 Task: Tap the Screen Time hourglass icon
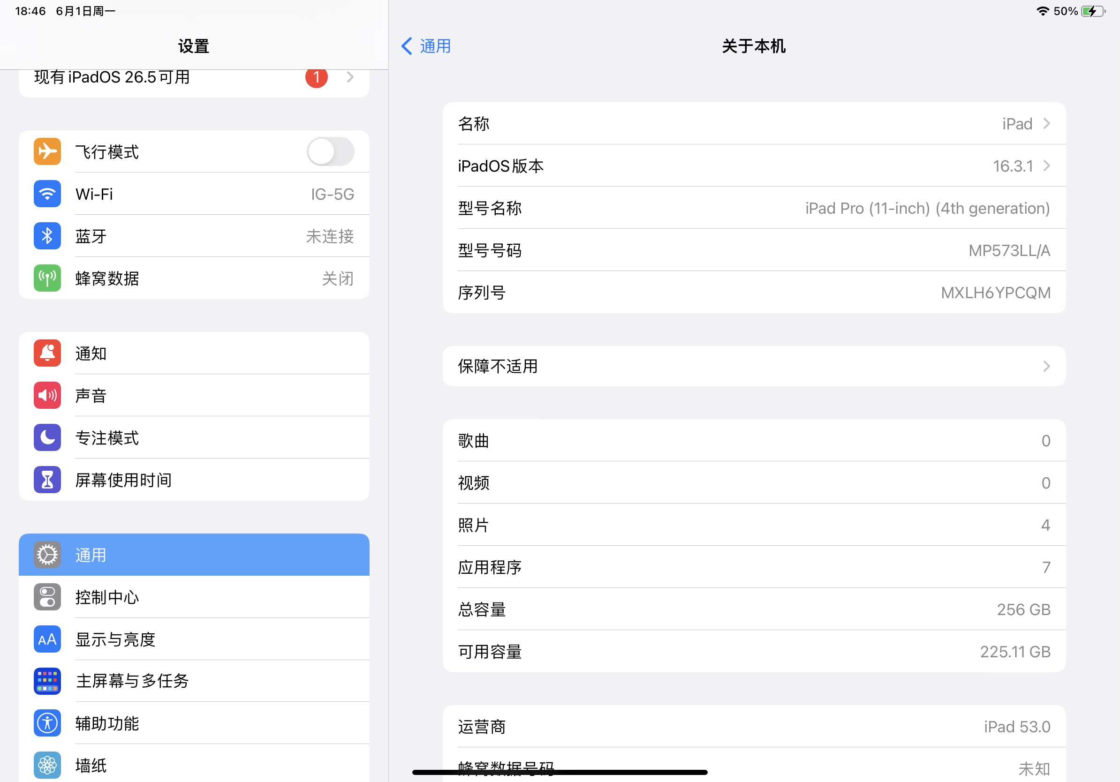pos(47,480)
